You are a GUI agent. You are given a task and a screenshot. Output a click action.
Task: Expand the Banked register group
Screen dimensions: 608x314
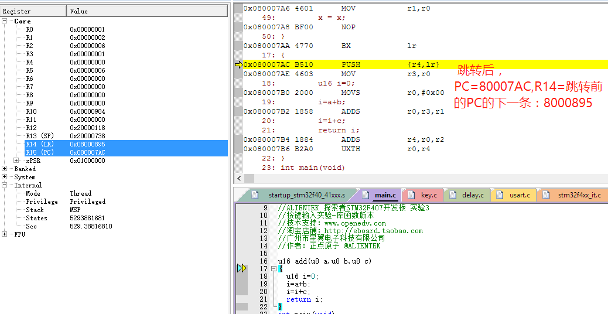(4, 169)
